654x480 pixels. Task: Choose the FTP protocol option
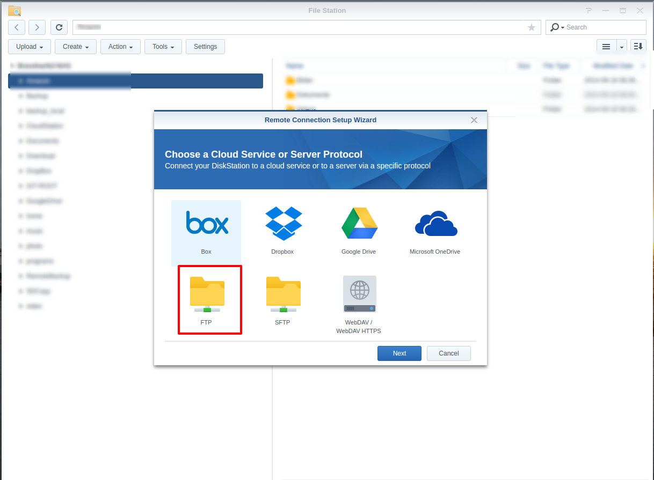tap(206, 301)
